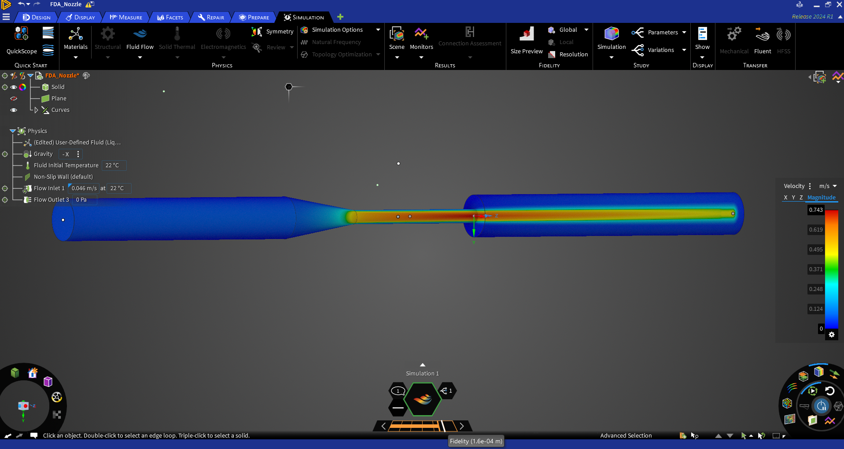Open the legend settings gear icon
844x449 pixels.
(832, 335)
